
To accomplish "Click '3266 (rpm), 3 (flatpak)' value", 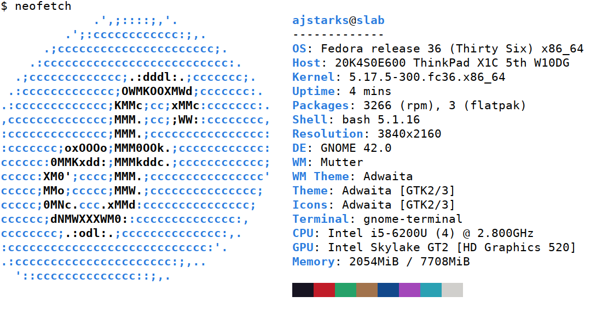I will [444, 105].
